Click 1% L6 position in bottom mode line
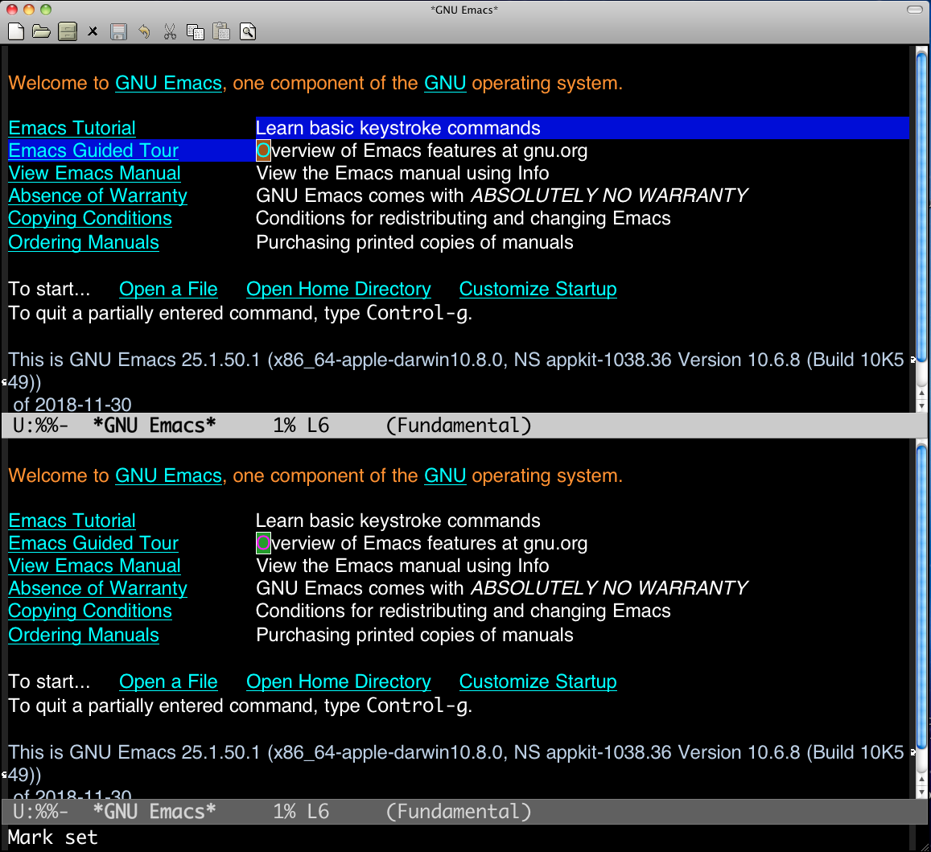This screenshot has width=931, height=852. click(x=300, y=812)
